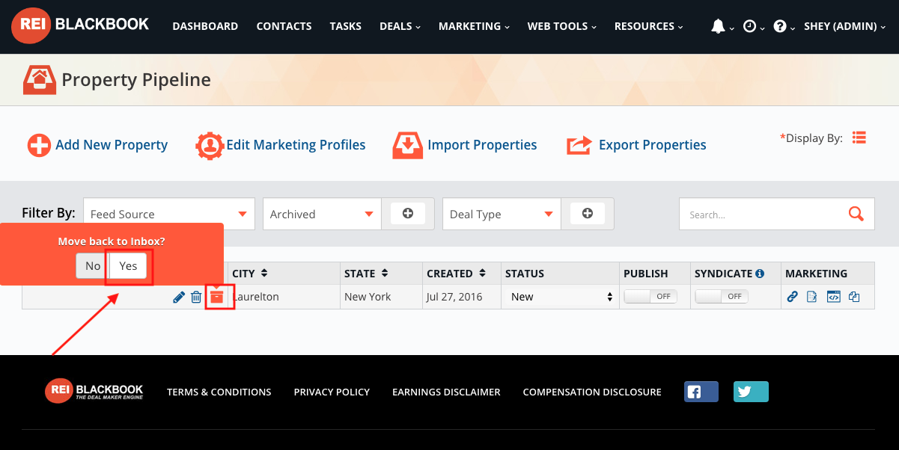
Task: Open the help question mark menu
Action: 784,26
